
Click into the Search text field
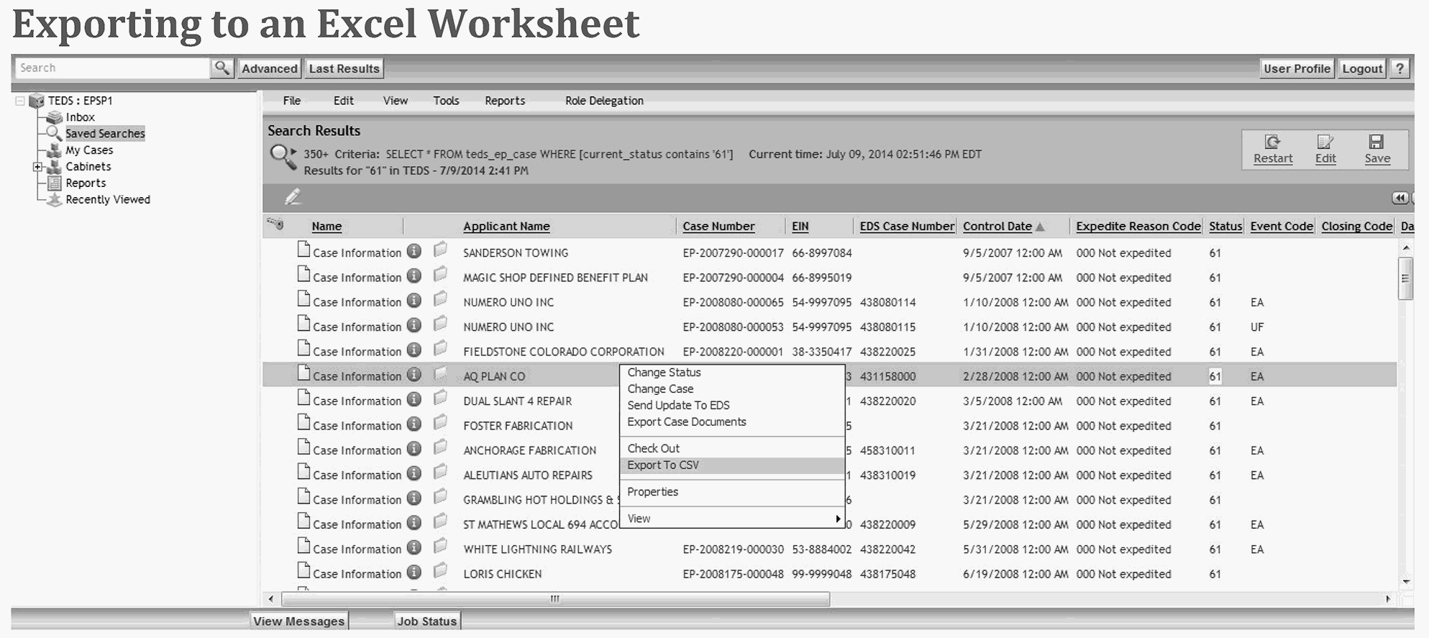point(111,68)
